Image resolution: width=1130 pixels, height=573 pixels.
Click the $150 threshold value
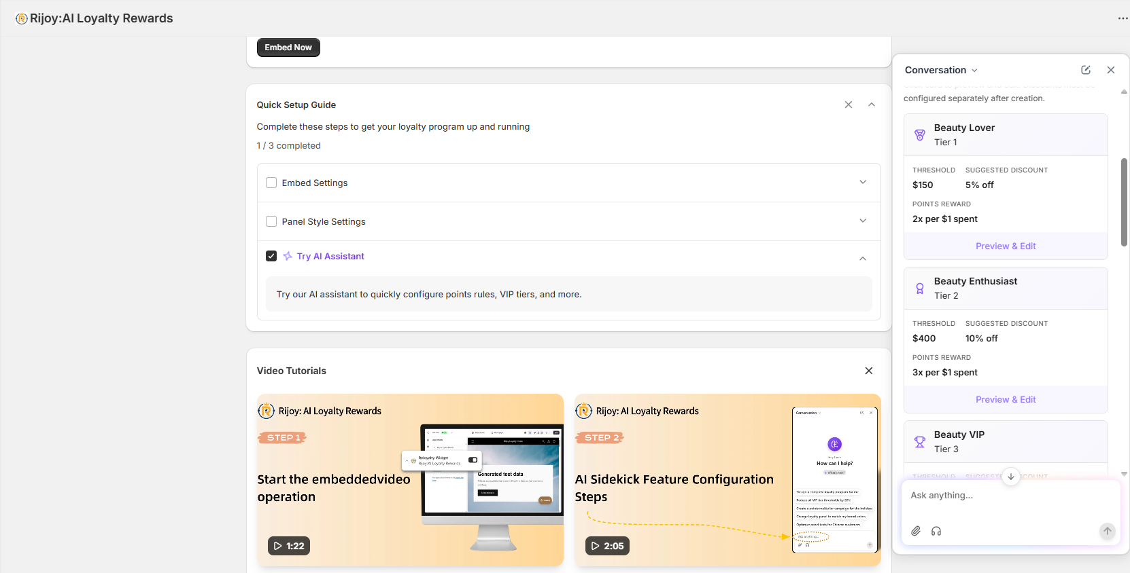click(x=923, y=185)
